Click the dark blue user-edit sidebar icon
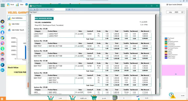Screen dimensions: 188x101 point(2,65)
